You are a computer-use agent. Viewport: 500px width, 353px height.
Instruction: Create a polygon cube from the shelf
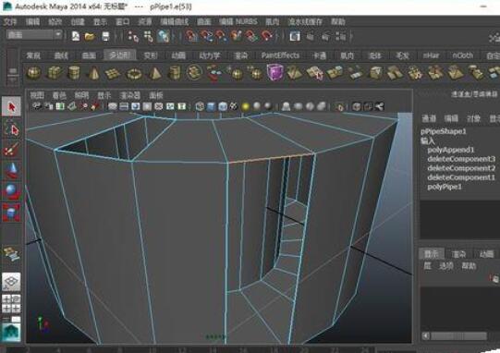coord(55,73)
